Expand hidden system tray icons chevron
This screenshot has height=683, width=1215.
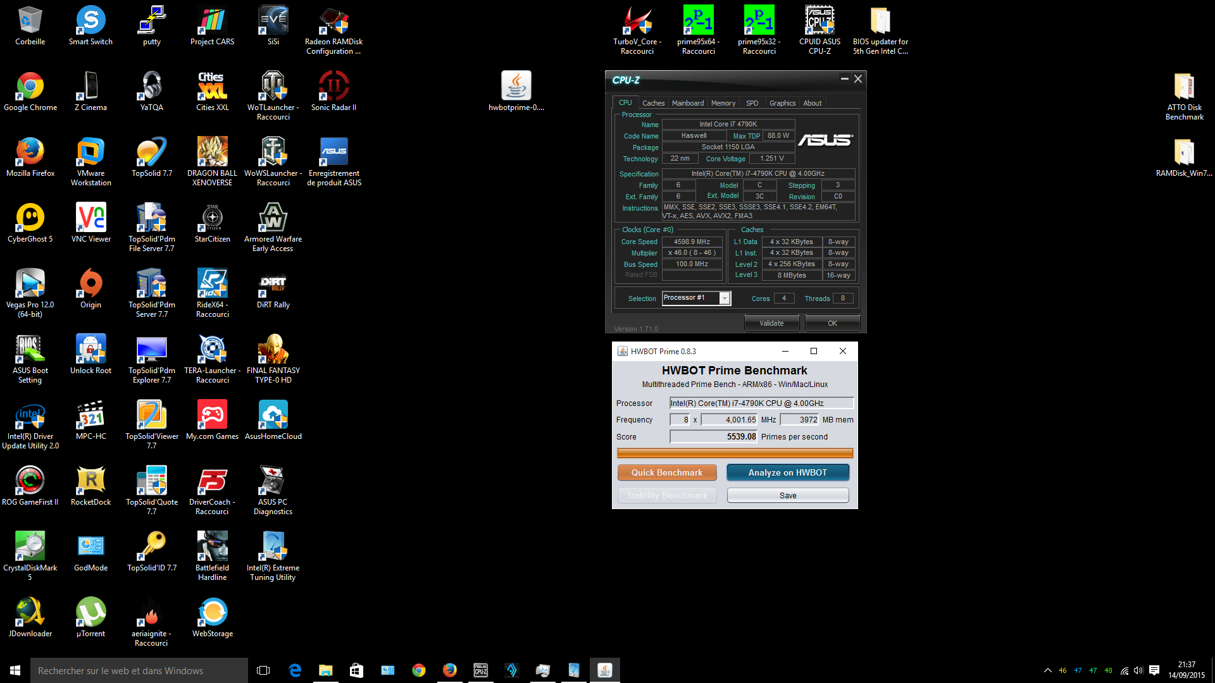pyautogui.click(x=1047, y=670)
